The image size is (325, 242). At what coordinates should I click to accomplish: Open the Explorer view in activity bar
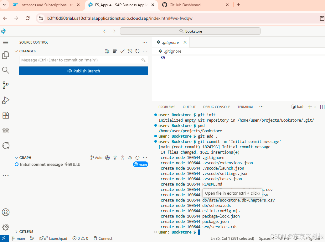coord(6,55)
